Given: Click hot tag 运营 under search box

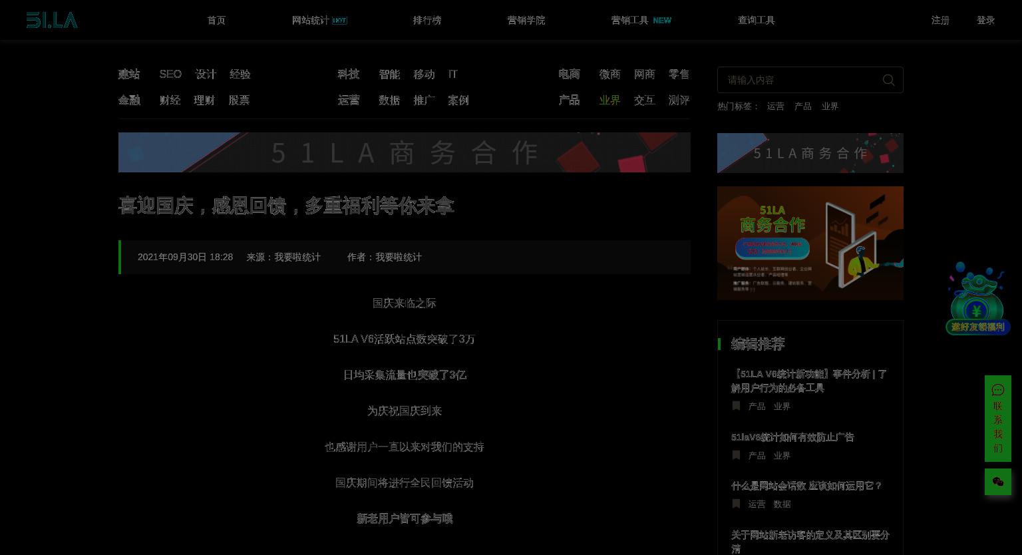Looking at the screenshot, I should [x=775, y=106].
